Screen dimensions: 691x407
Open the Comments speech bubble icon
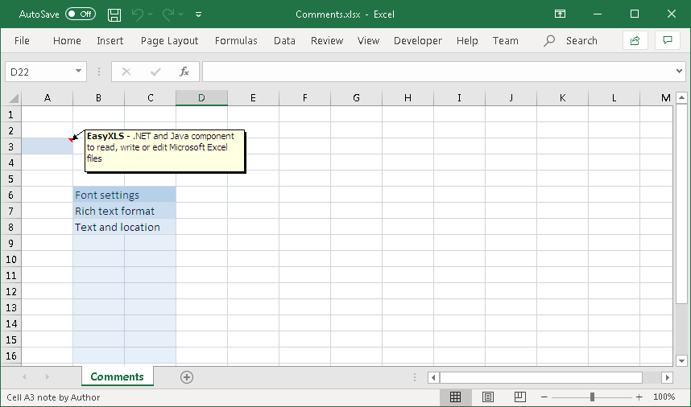pyautogui.click(x=667, y=40)
